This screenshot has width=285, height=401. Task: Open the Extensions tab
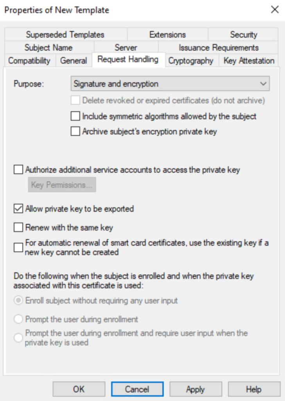(x=167, y=34)
